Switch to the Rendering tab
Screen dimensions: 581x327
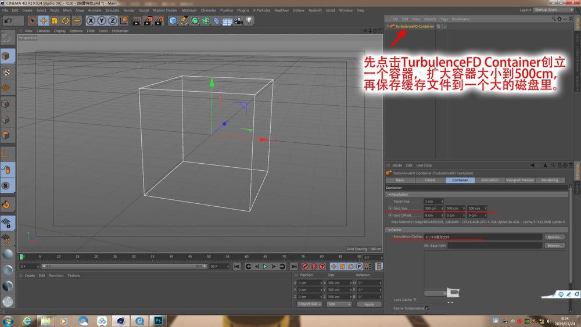550,181
